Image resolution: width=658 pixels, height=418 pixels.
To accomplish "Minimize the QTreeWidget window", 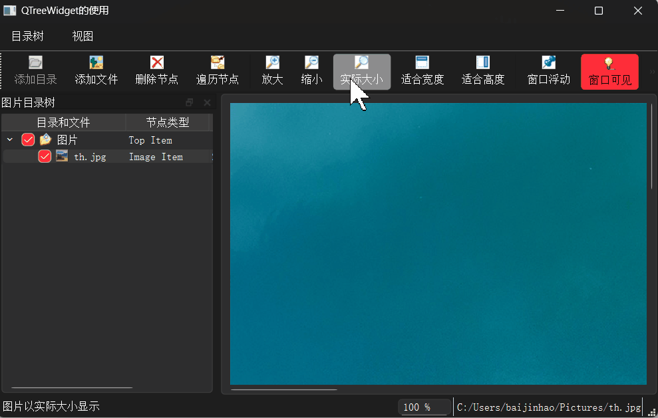I will (x=560, y=11).
